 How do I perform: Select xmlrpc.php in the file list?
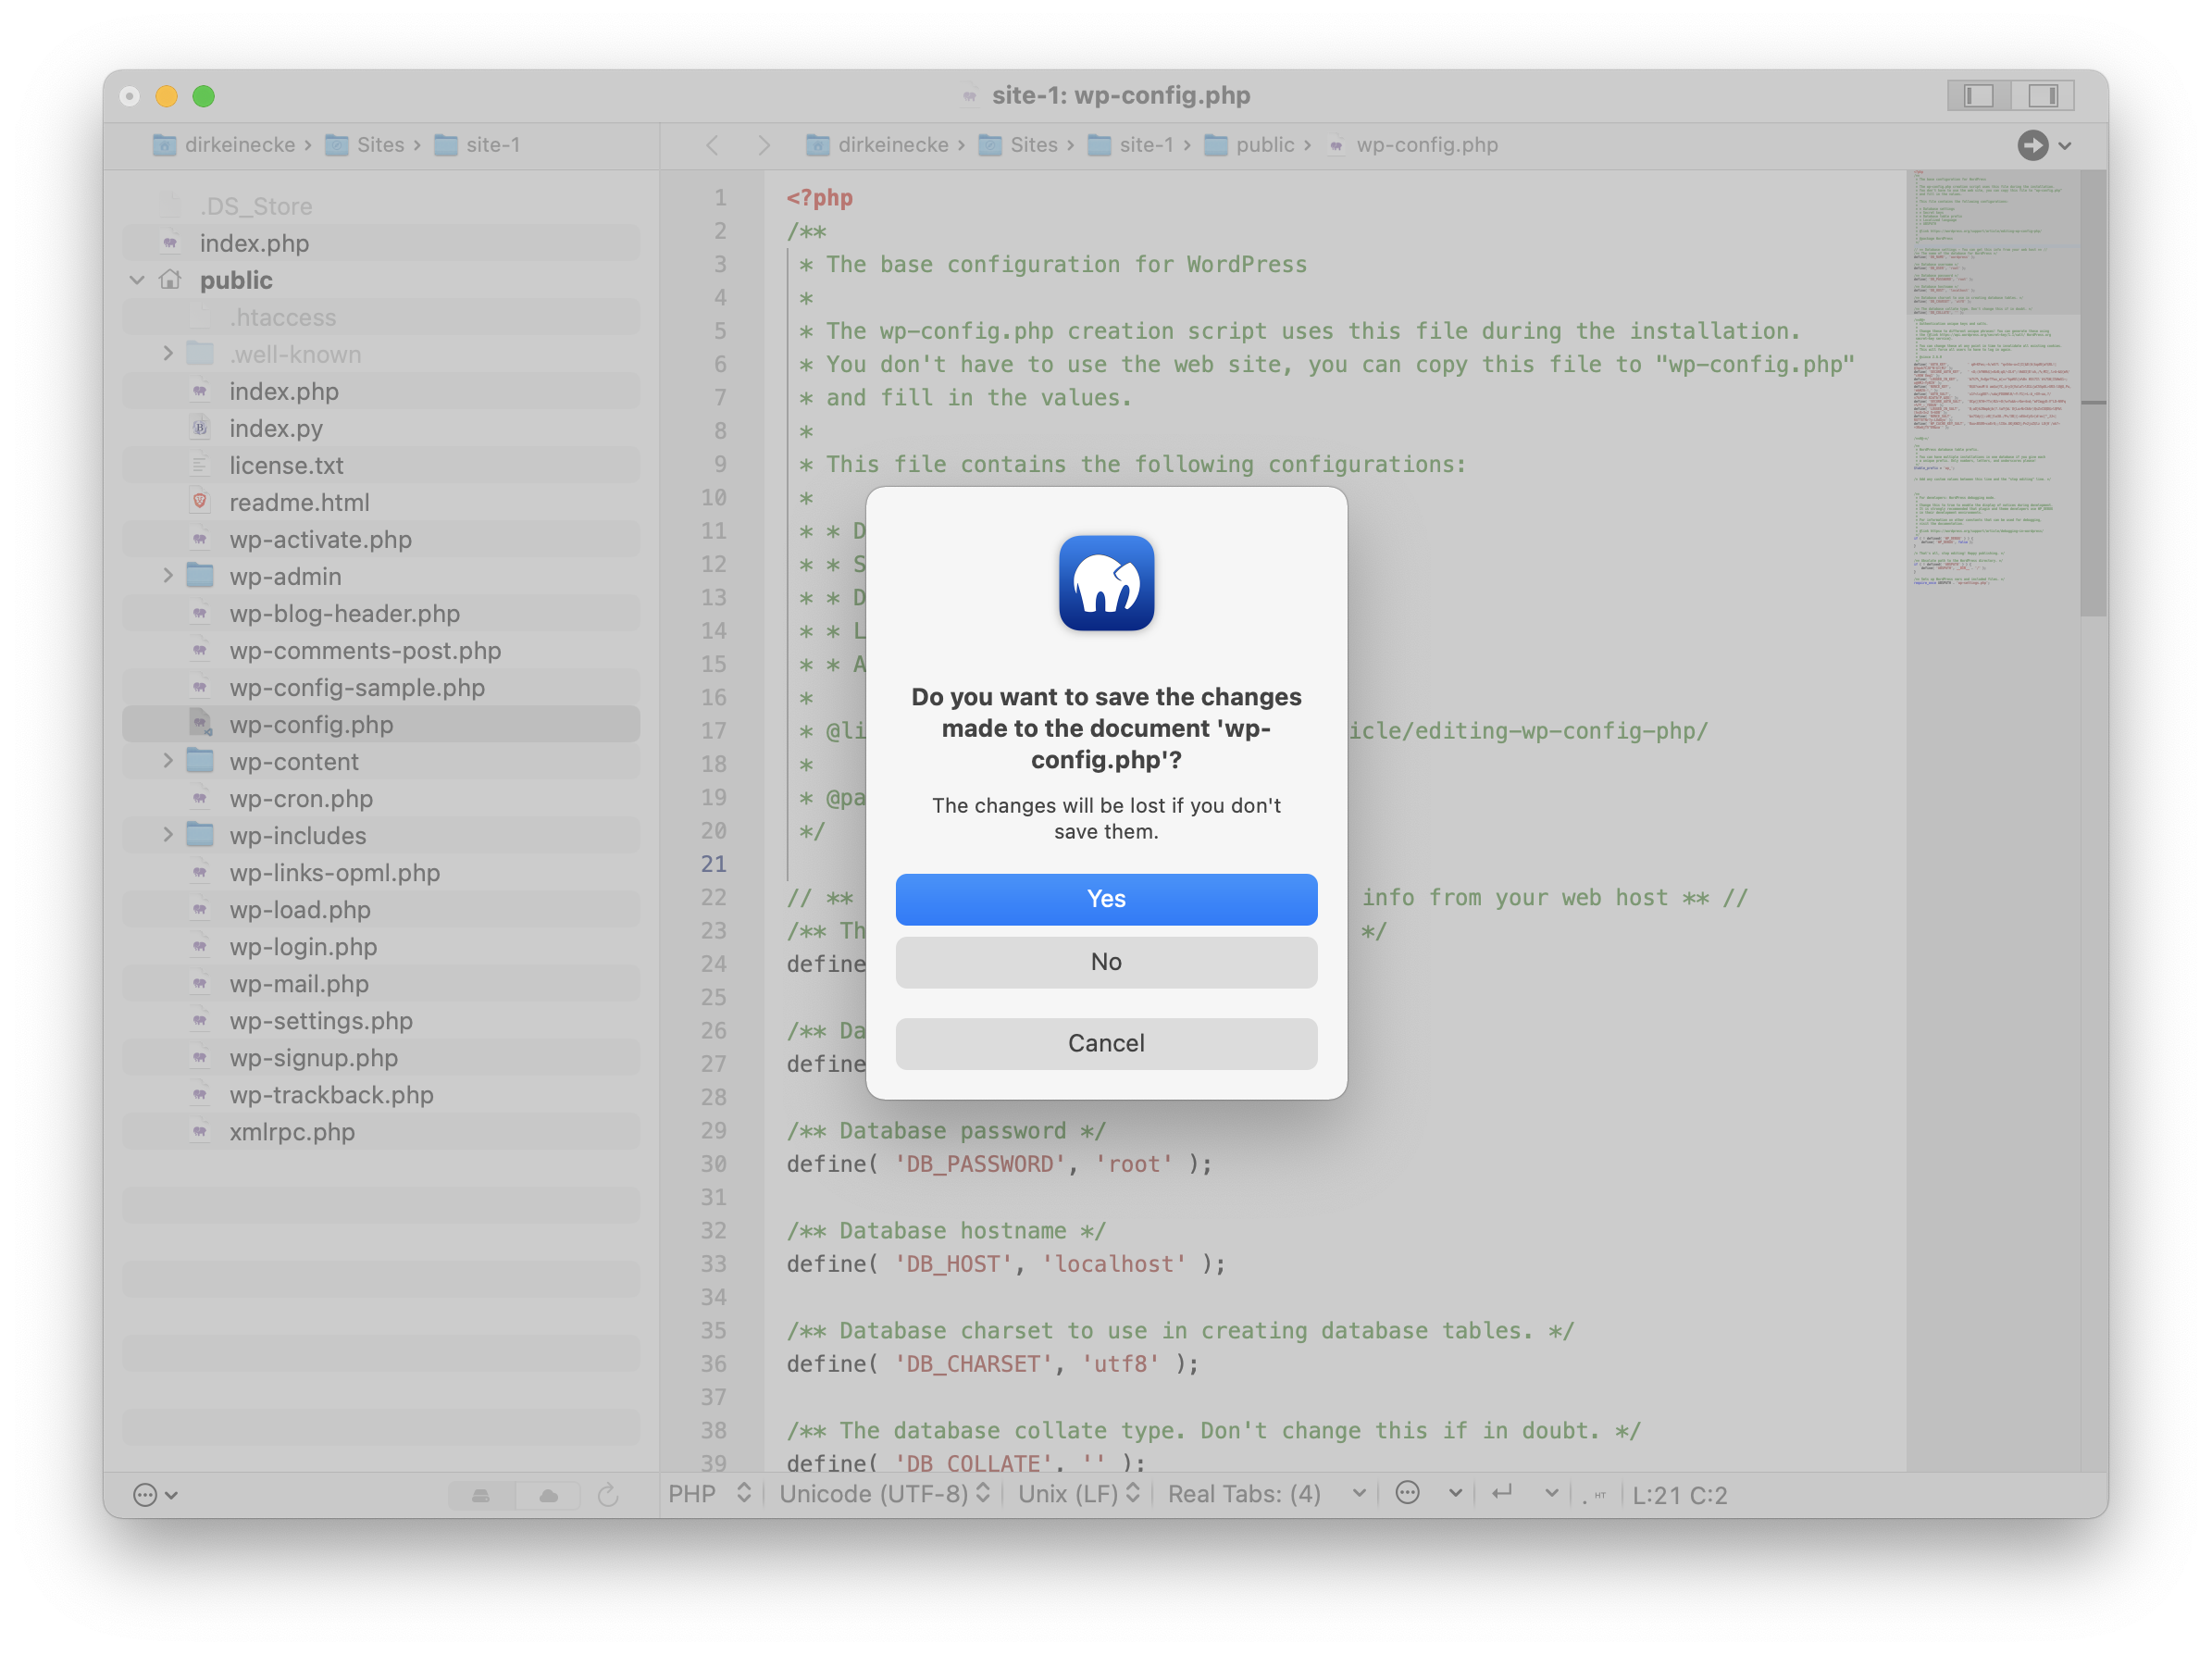coord(380,1131)
